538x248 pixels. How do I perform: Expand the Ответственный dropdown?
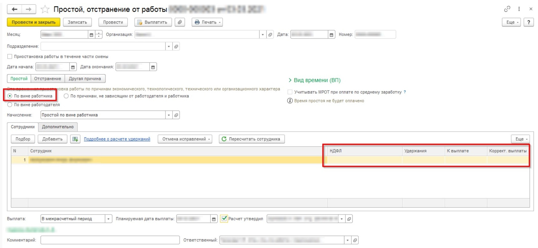click(x=348, y=240)
